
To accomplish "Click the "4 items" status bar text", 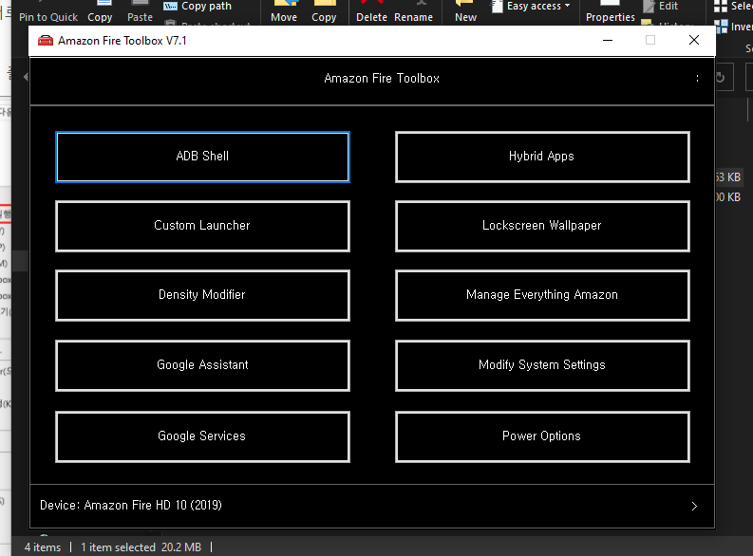I will [43, 547].
